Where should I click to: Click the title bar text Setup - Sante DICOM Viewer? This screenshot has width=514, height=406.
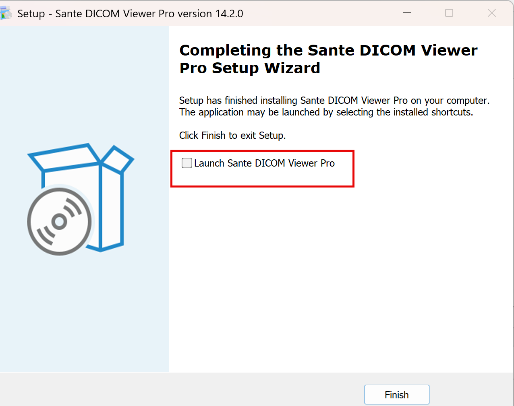(x=130, y=13)
